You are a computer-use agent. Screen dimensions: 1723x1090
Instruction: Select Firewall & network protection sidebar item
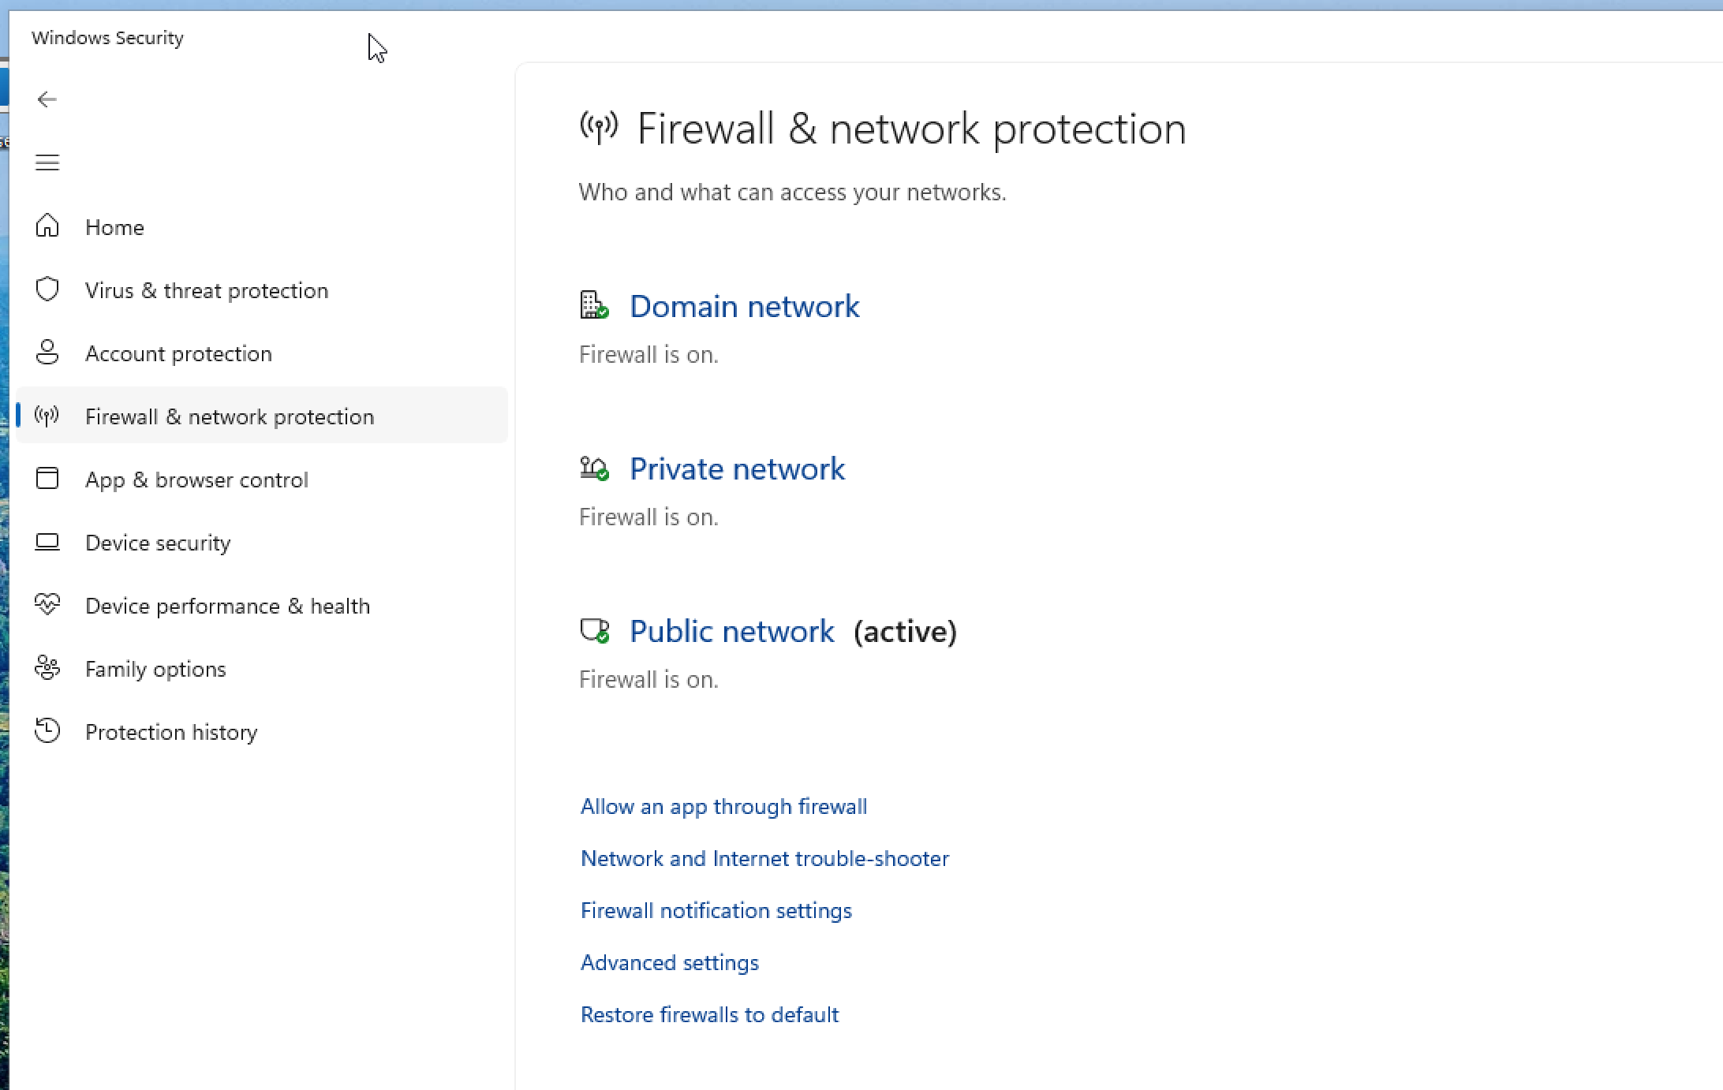[x=229, y=416]
